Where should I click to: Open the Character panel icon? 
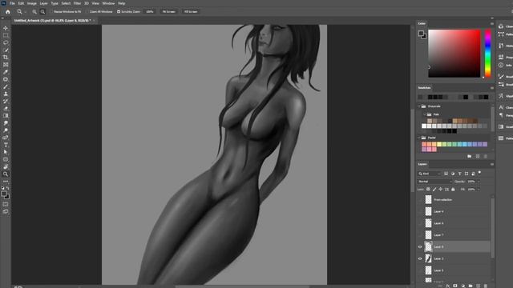pyautogui.click(x=501, y=107)
